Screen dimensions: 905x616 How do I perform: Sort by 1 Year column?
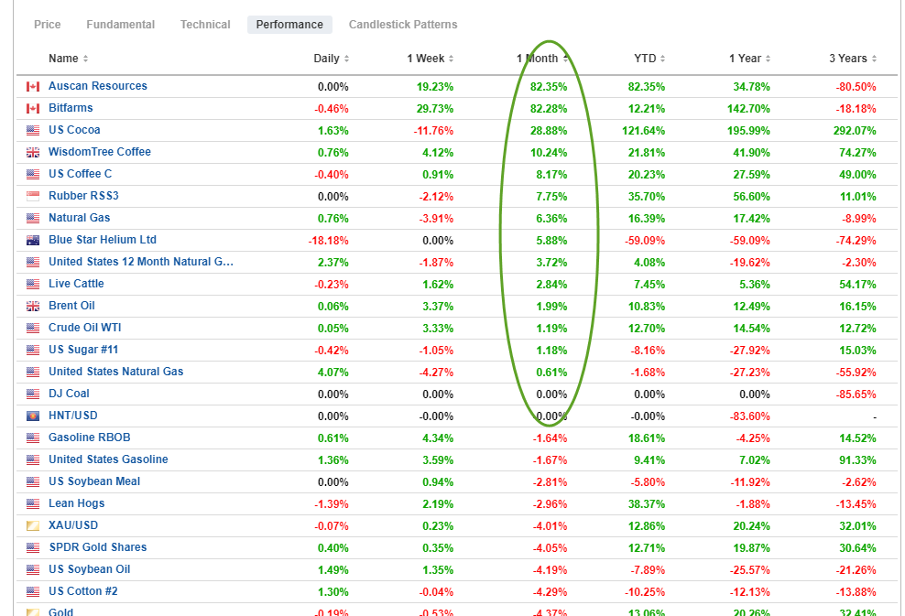[749, 59]
